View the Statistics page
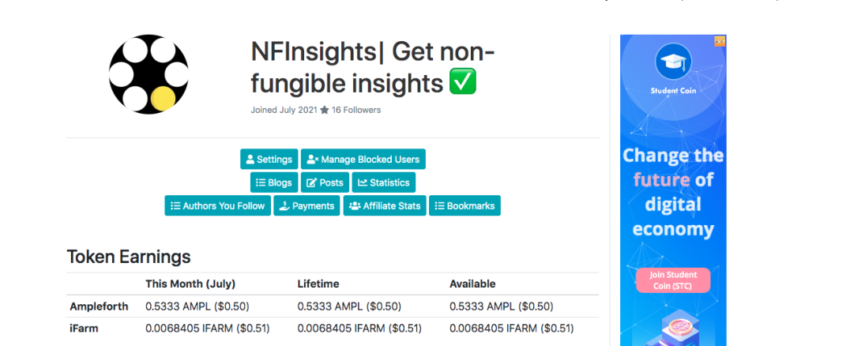Image resolution: width=850 pixels, height=346 pixels. [384, 182]
